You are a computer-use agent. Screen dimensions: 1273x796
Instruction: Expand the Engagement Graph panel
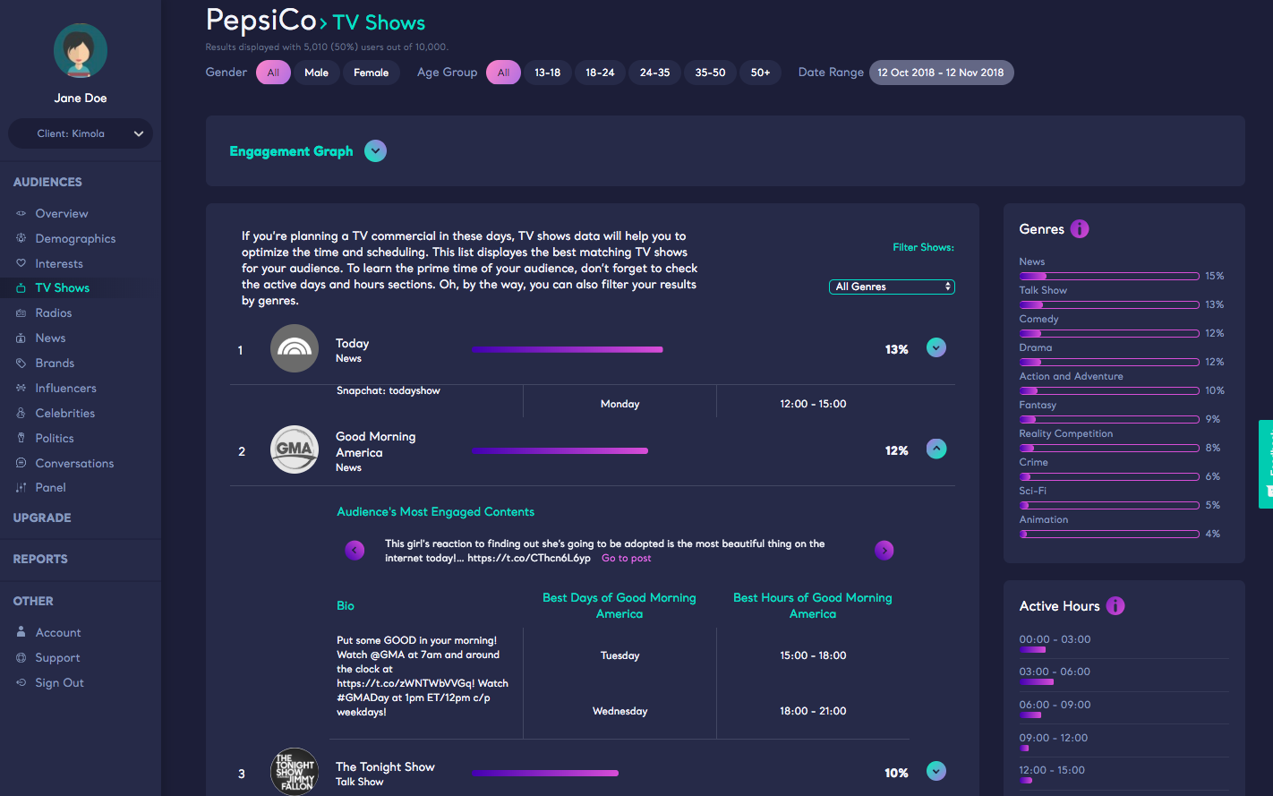click(x=376, y=151)
